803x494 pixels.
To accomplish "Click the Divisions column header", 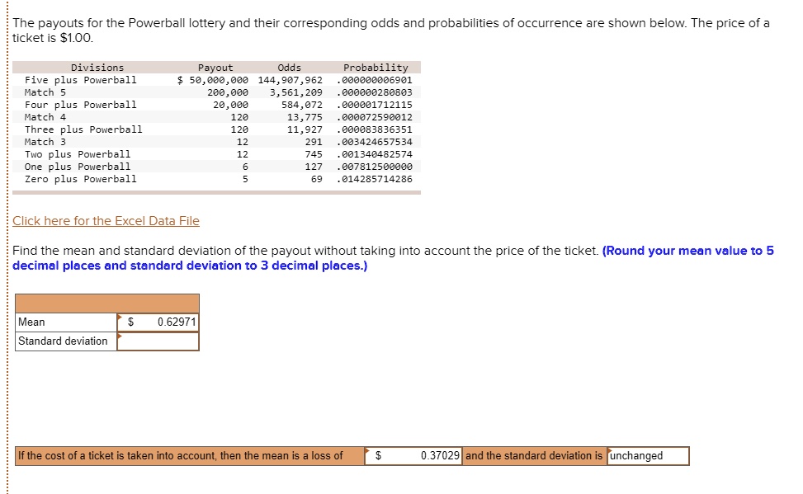I will tap(97, 67).
